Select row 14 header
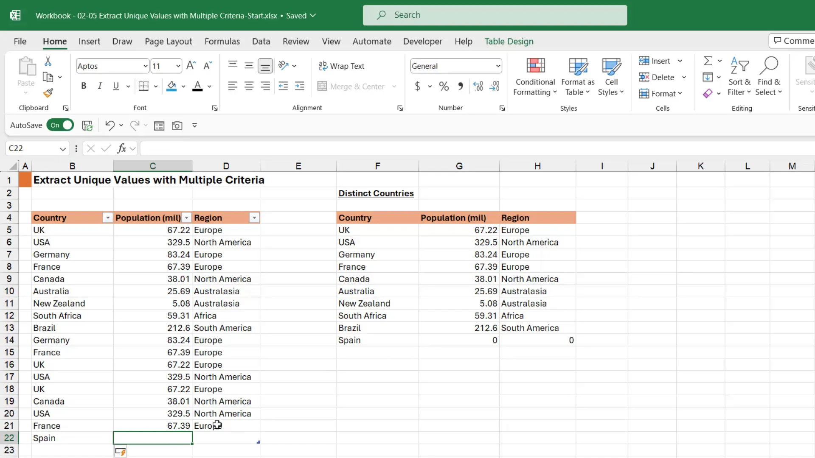This screenshot has width=815, height=458. [9, 340]
